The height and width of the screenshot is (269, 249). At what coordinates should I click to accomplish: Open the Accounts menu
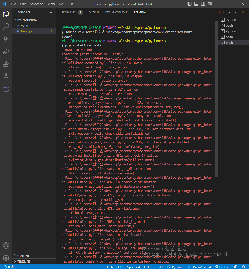tap(6, 245)
